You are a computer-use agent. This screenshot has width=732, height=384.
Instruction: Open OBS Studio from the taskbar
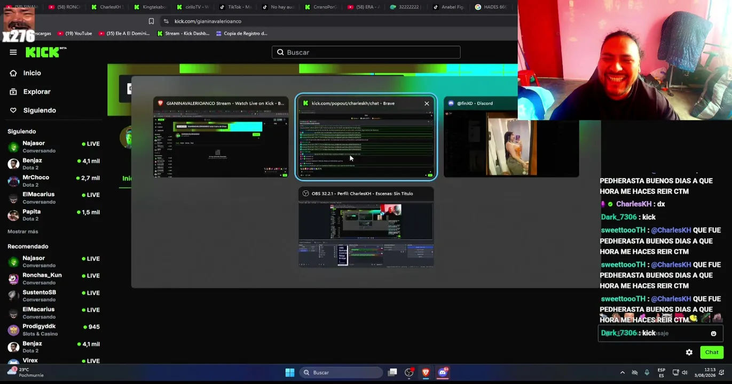click(x=409, y=373)
